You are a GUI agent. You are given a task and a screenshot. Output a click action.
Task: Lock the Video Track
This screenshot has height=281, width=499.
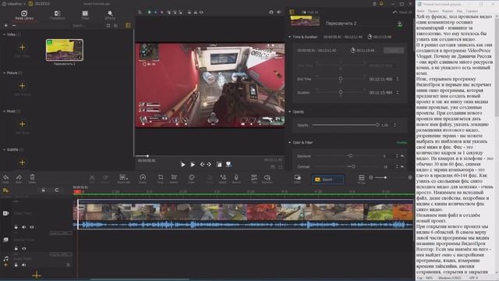[16, 227]
